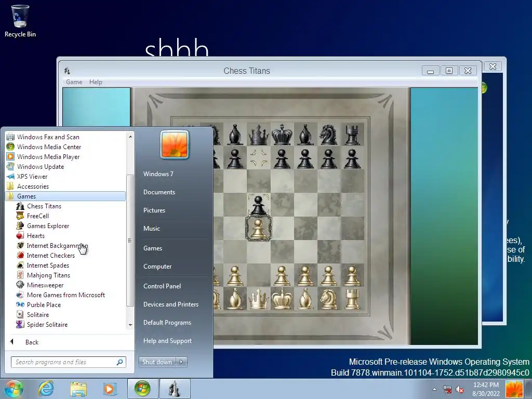Select the white pawn on the highlighted square
The image size is (532, 399).
click(259, 229)
